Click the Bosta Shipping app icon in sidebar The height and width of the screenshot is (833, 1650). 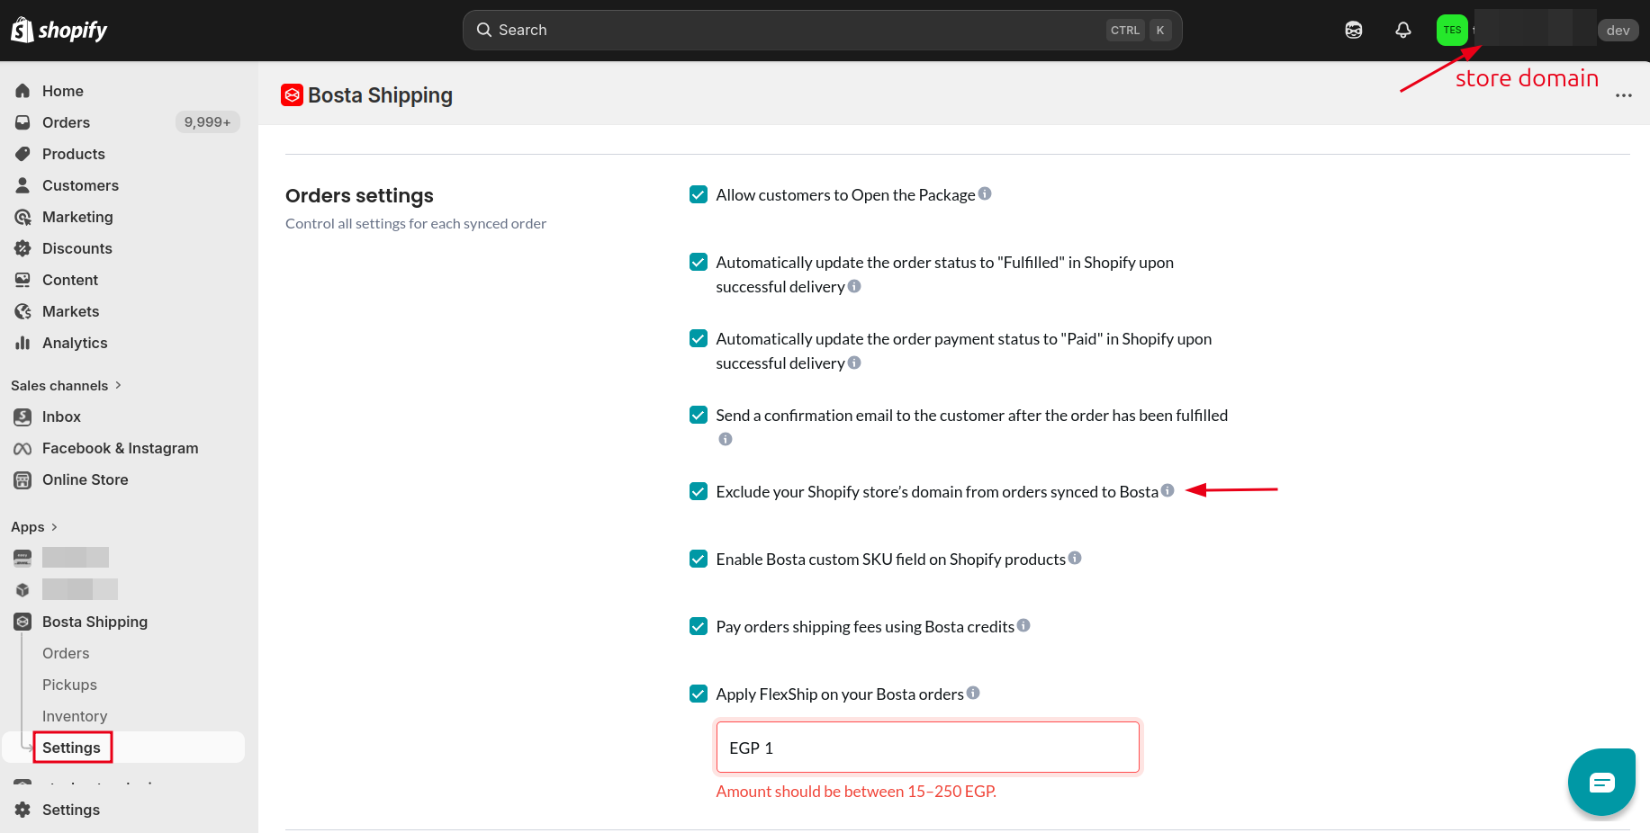tap(23, 622)
